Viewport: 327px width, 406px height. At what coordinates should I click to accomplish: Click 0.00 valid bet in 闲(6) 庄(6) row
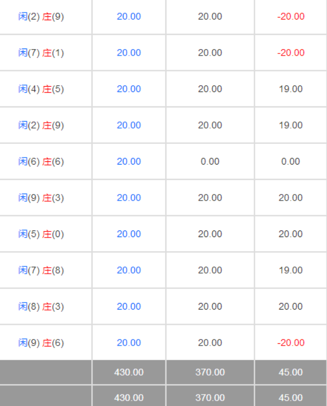pos(210,161)
